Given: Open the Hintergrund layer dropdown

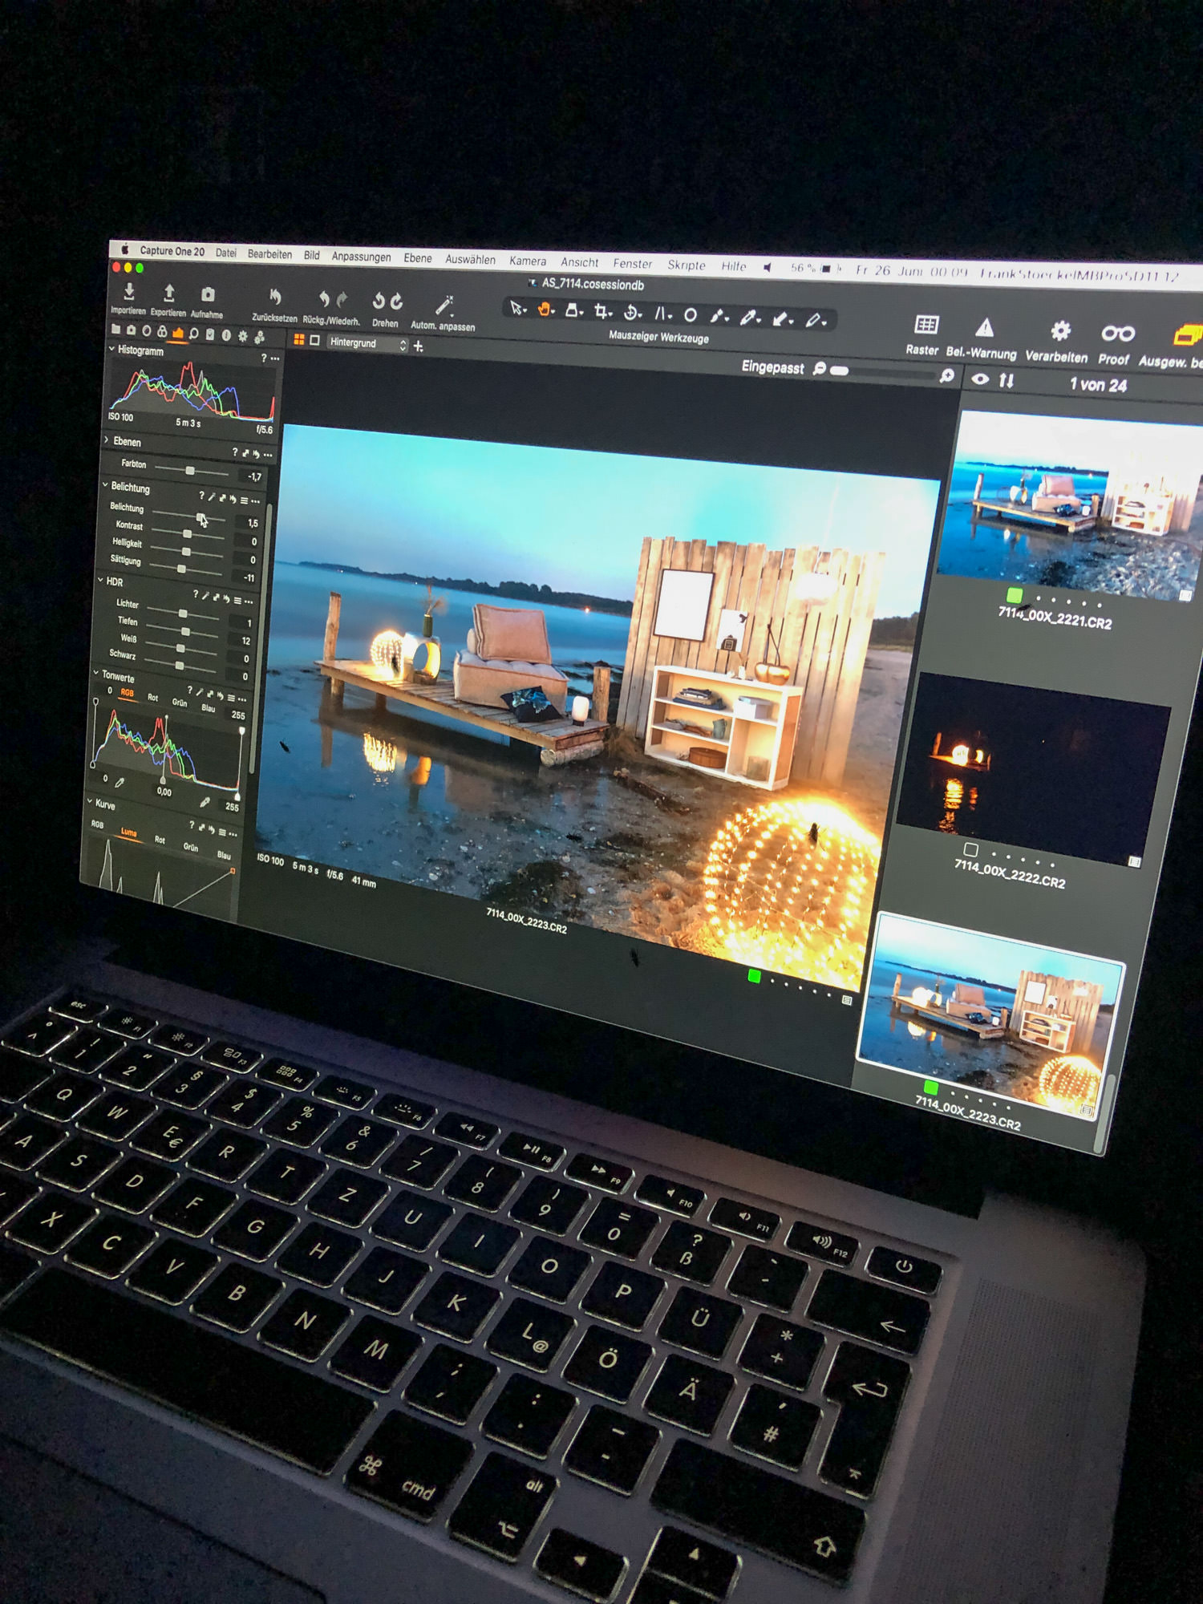Looking at the screenshot, I should [x=367, y=343].
